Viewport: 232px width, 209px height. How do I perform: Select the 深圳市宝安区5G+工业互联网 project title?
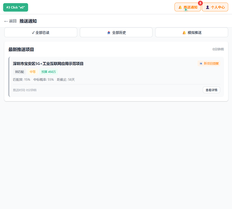click(48, 64)
